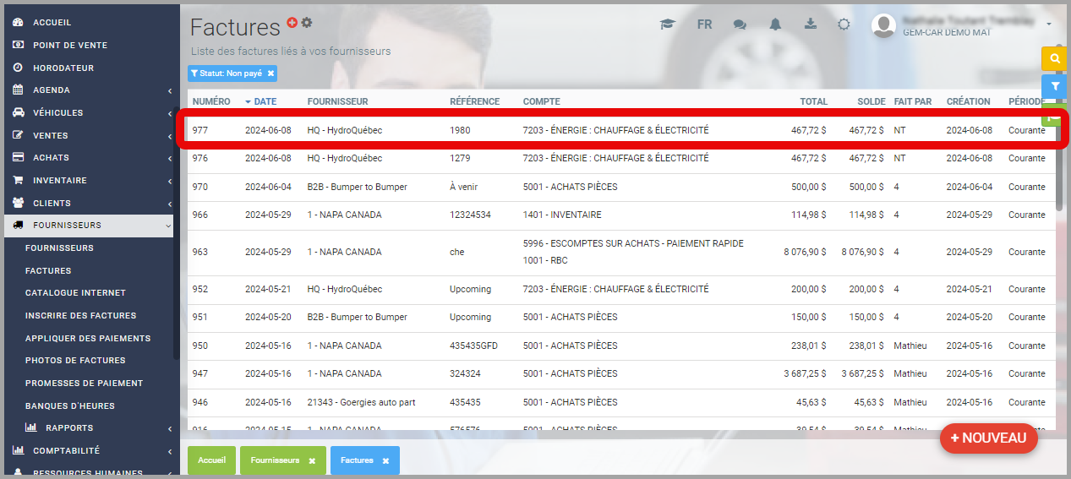1071x479 pixels.
Task: Open the graduation cap training icon
Action: pyautogui.click(x=668, y=24)
